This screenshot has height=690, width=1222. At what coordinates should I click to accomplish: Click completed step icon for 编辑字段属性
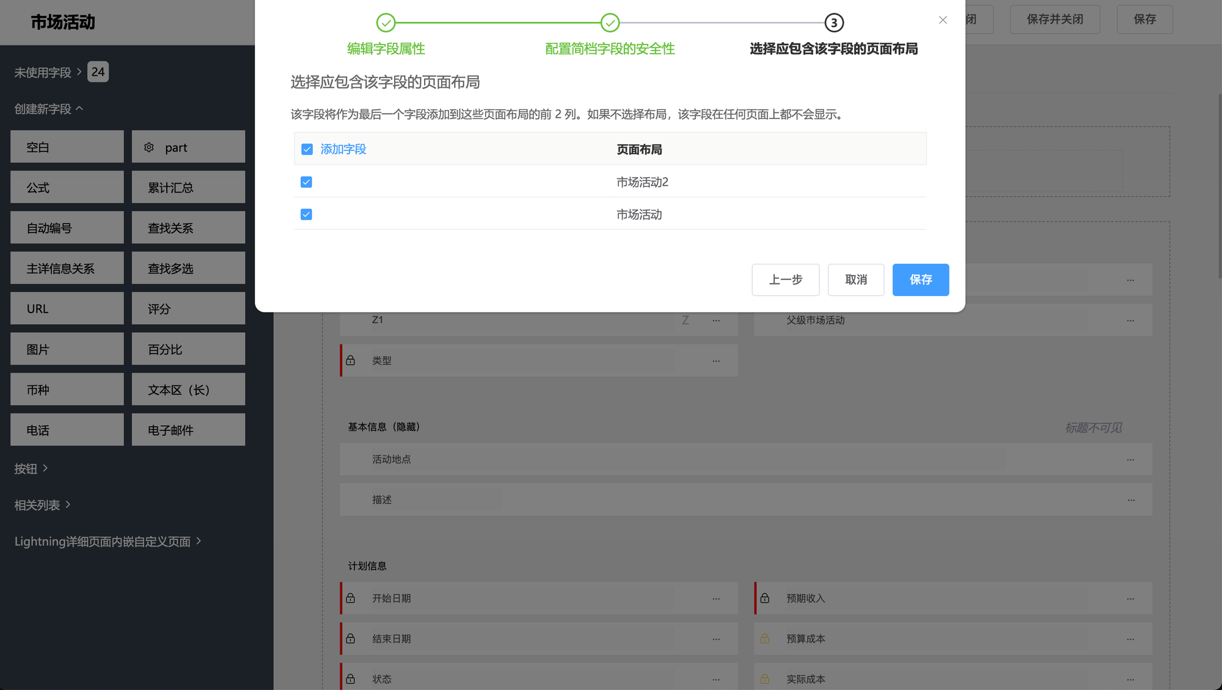click(386, 23)
